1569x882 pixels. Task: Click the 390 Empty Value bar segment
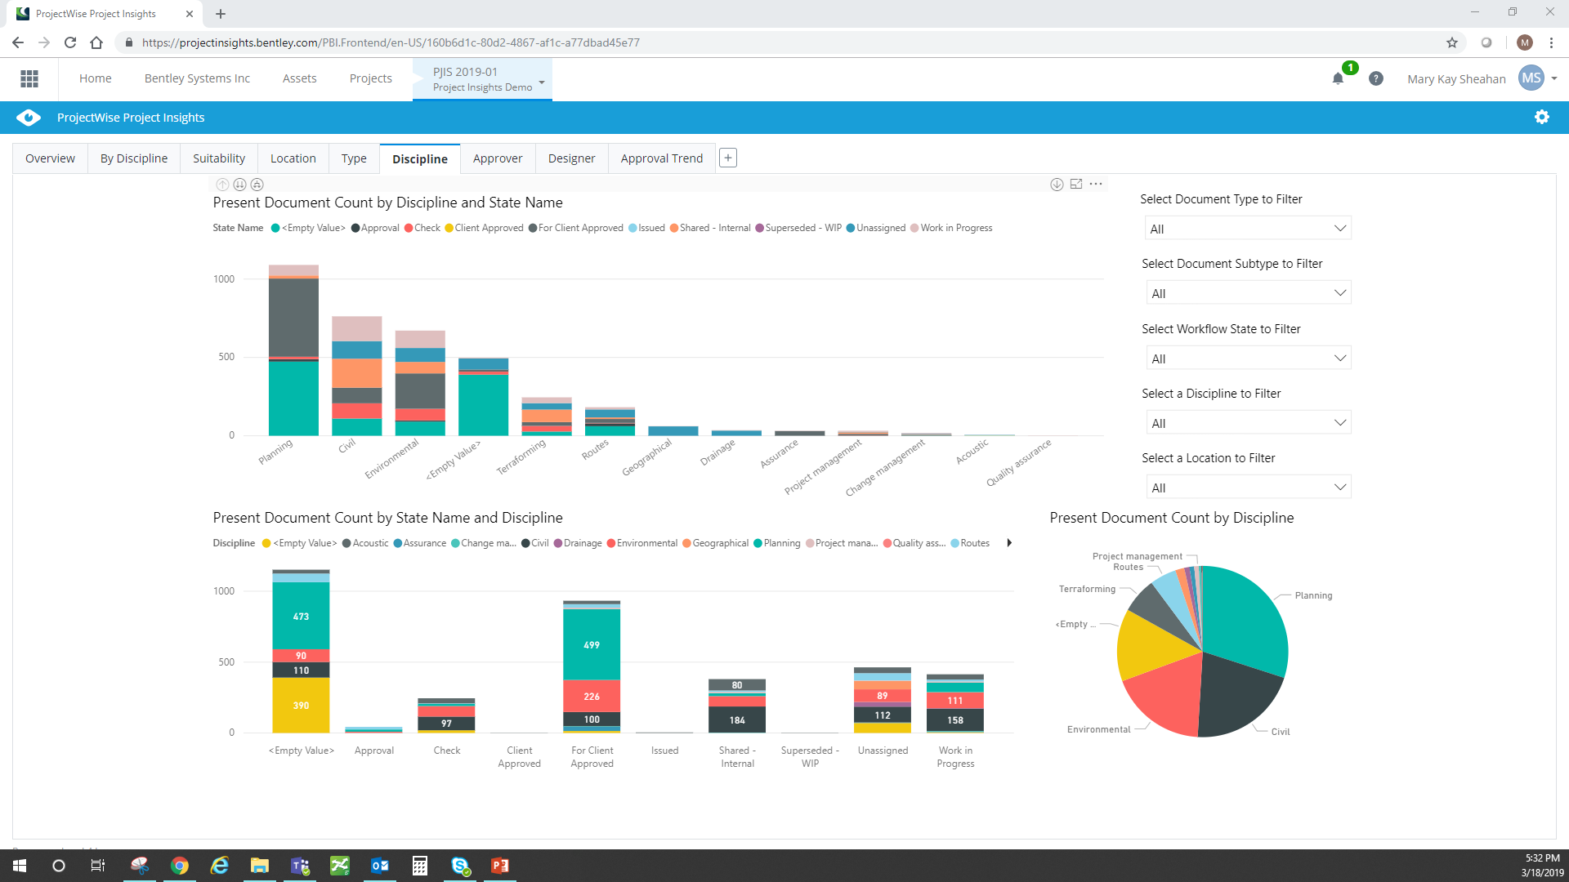click(x=301, y=706)
